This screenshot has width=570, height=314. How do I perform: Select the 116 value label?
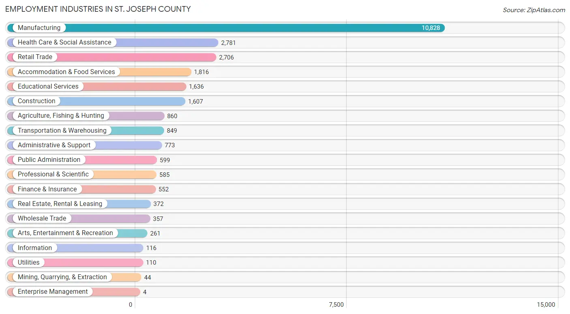coord(151,248)
